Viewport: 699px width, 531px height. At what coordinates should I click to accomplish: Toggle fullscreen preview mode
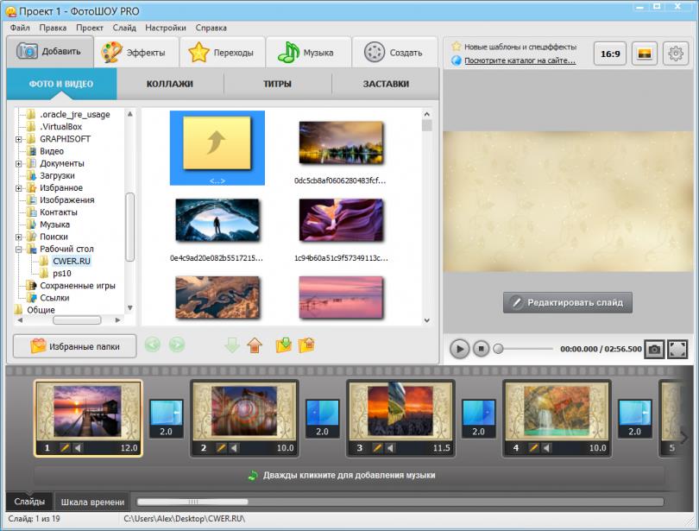677,349
